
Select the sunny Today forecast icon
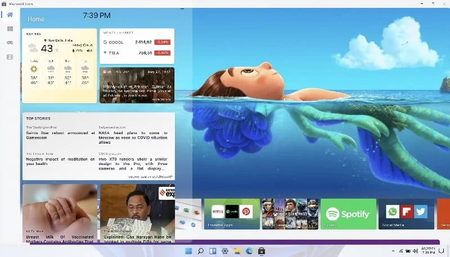34,69
